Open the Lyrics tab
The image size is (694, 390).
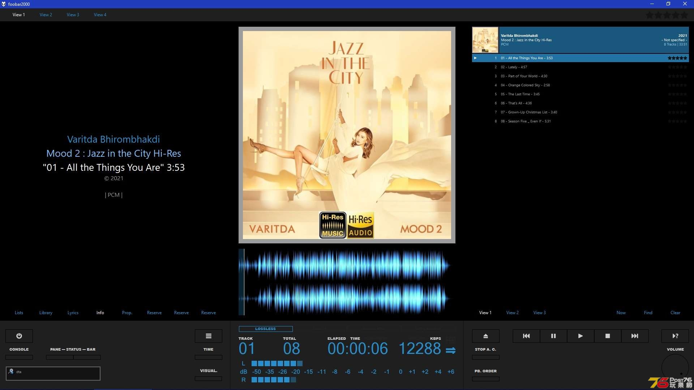[73, 313]
